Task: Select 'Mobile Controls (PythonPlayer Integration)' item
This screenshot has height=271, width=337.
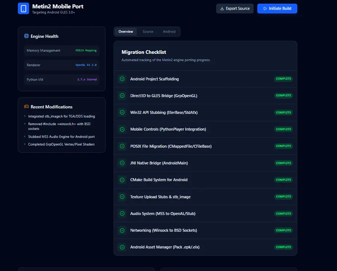Action: 168,129
